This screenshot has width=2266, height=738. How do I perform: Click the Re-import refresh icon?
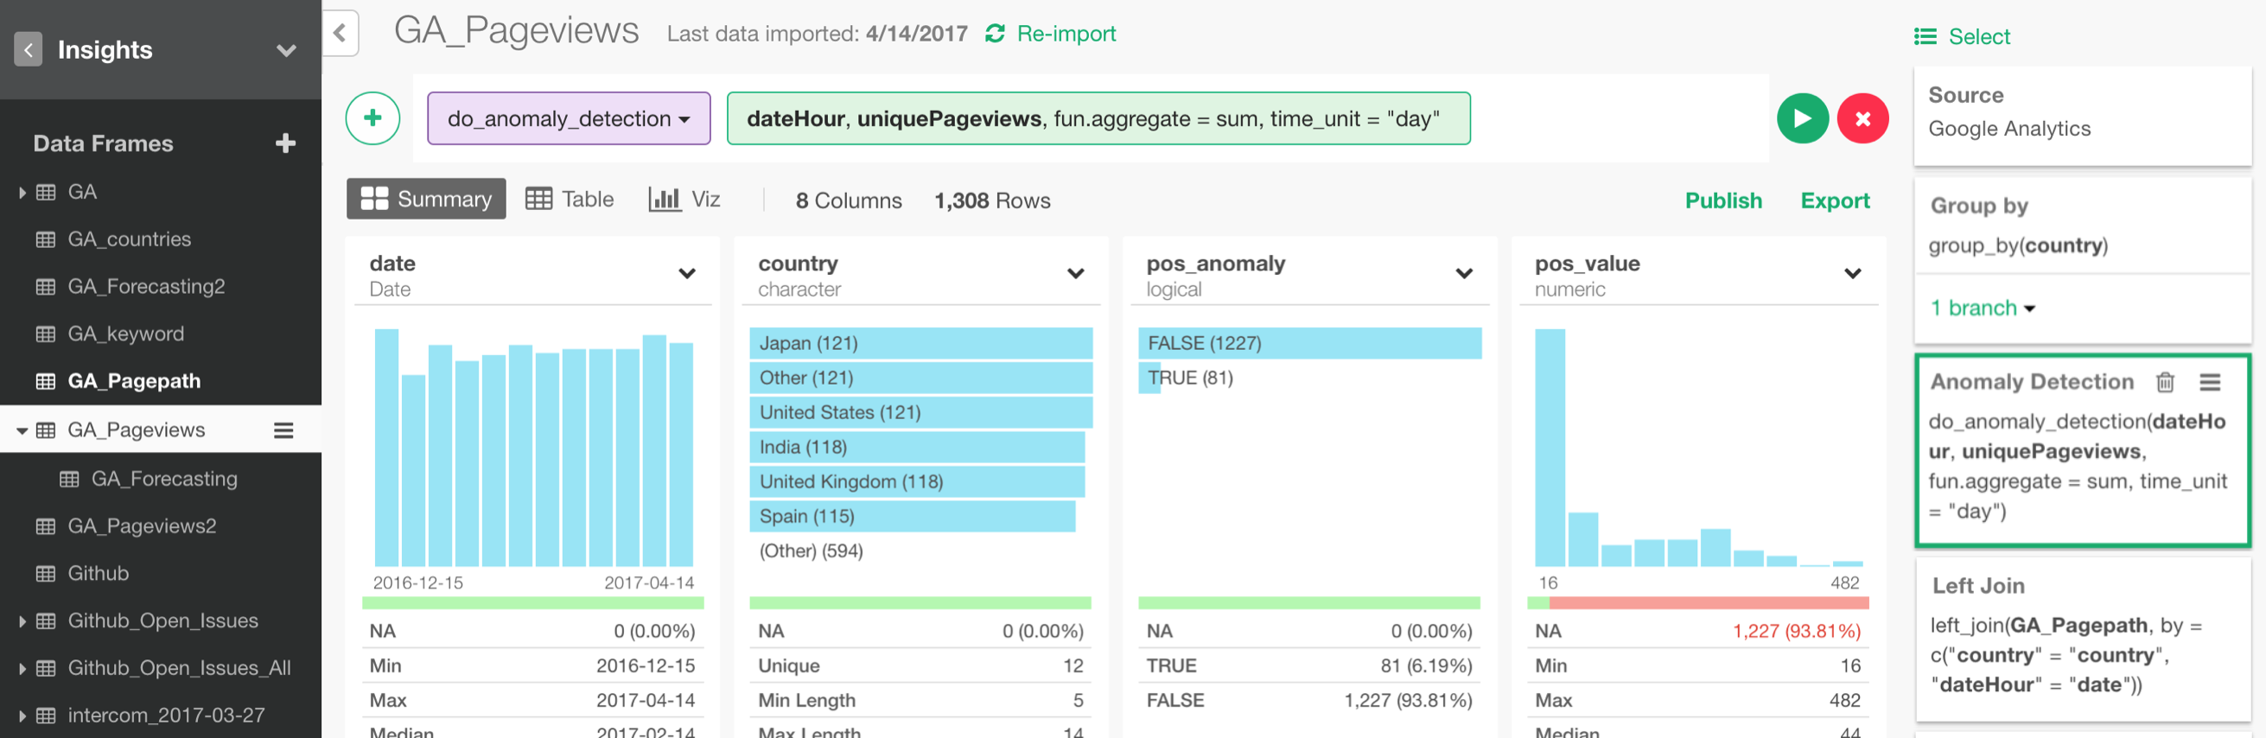pos(995,34)
